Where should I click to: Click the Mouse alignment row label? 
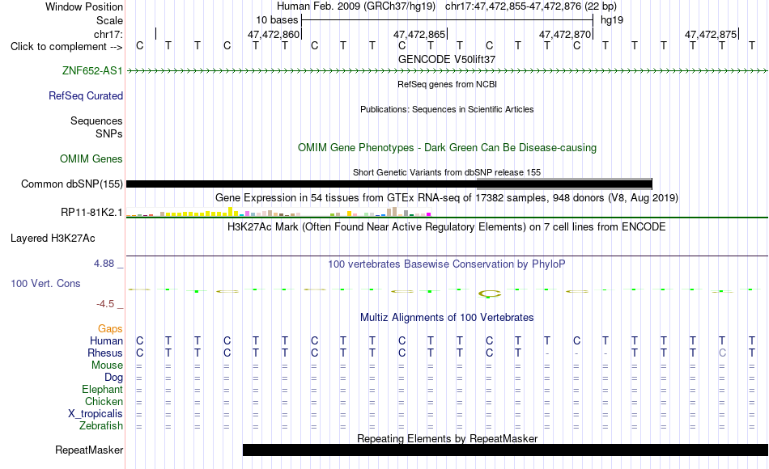click(x=107, y=365)
